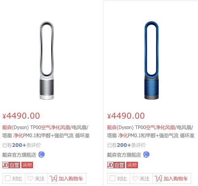The height and width of the screenshot is (186, 198).
Task: Click the heart 关注 icon for blue fan
Action: [x=135, y=179]
